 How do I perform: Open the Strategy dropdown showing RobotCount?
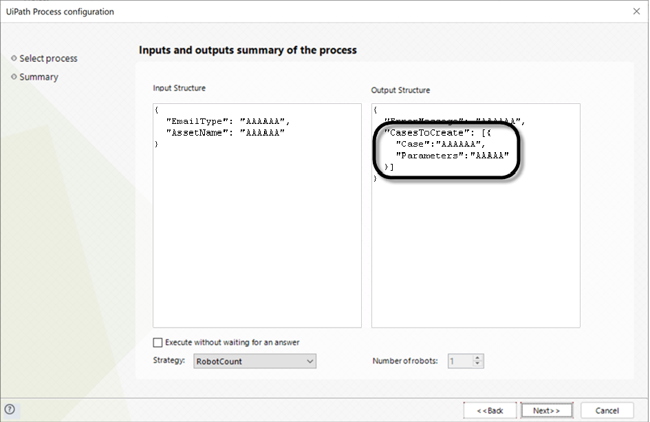(x=254, y=361)
